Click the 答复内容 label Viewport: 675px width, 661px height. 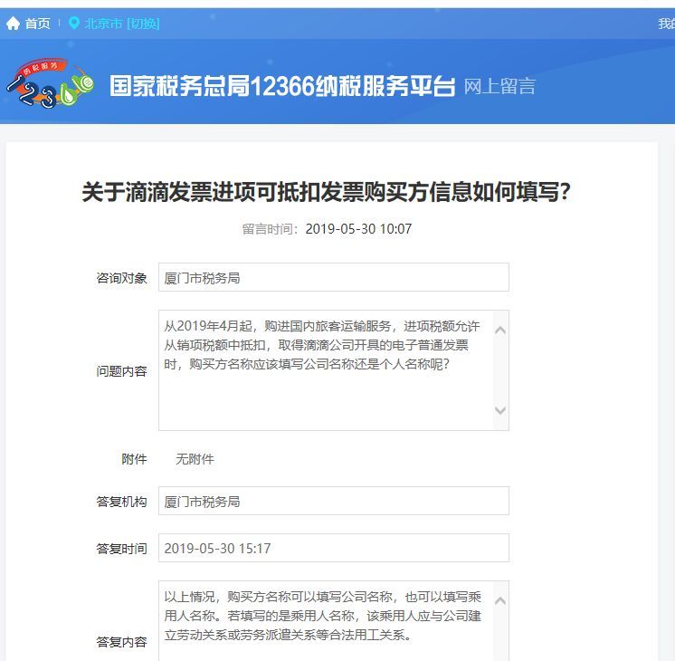point(122,642)
